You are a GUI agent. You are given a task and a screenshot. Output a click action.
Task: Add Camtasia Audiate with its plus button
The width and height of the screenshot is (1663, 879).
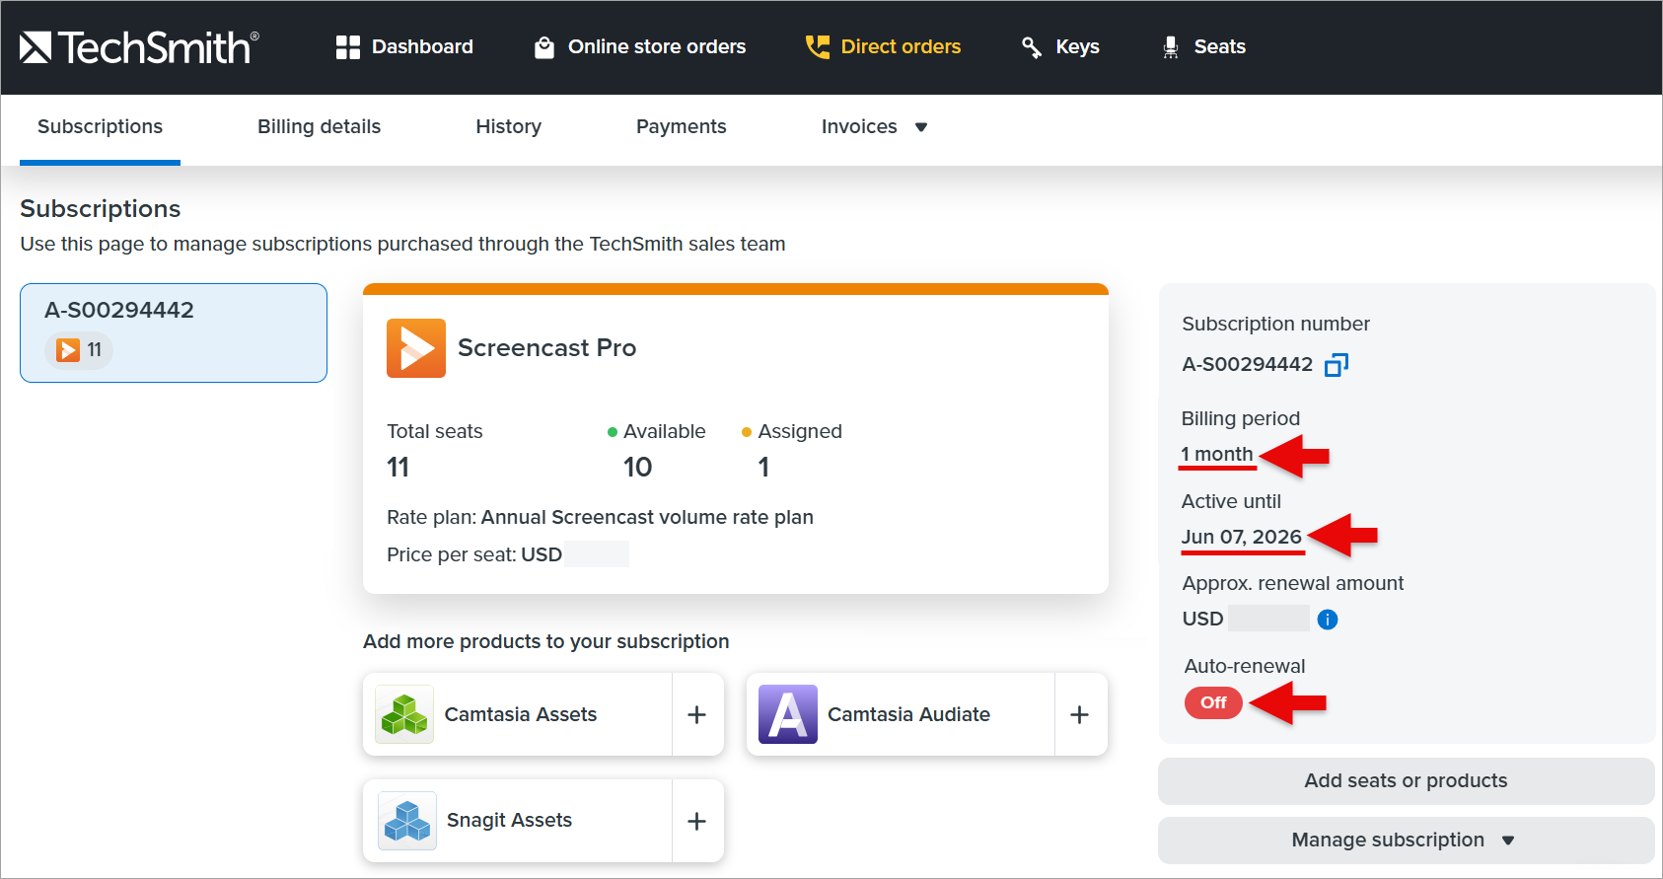(x=1080, y=714)
